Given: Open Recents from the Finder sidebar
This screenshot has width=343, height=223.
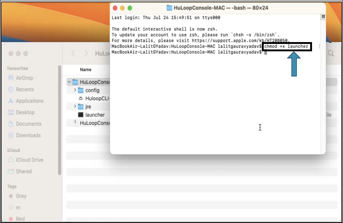Looking at the screenshot, I should click(x=11, y=90).
